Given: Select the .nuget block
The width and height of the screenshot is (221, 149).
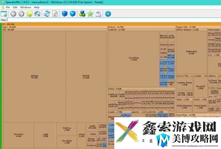Looking at the screenshot, I should [x=45, y=135].
